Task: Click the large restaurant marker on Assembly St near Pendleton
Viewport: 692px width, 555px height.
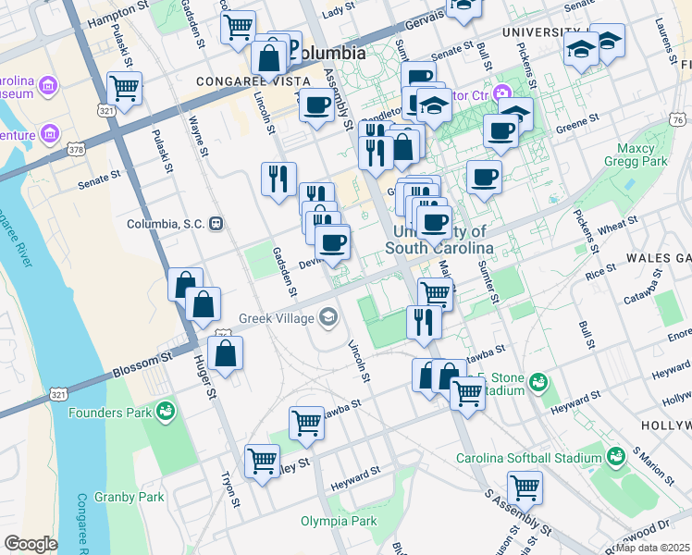Action: 376,154
